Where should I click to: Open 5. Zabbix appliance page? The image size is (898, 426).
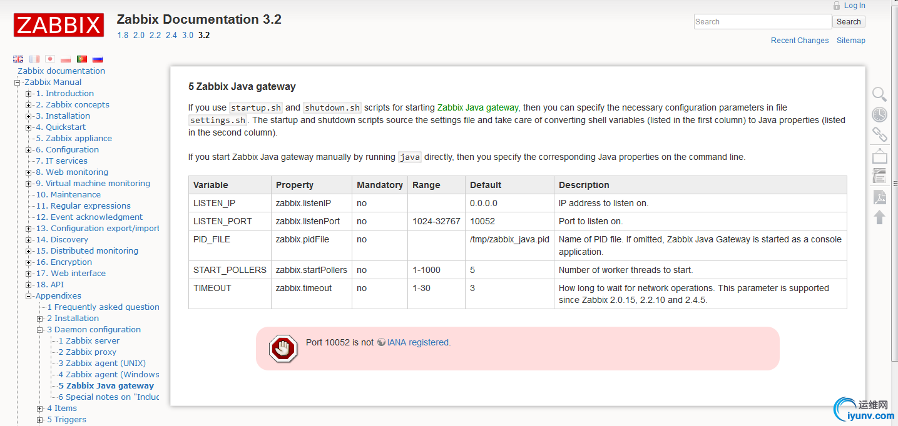74,139
